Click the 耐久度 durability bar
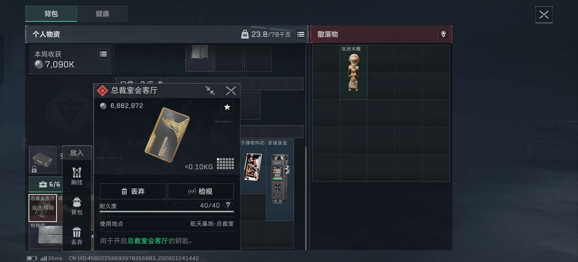 tap(166, 211)
